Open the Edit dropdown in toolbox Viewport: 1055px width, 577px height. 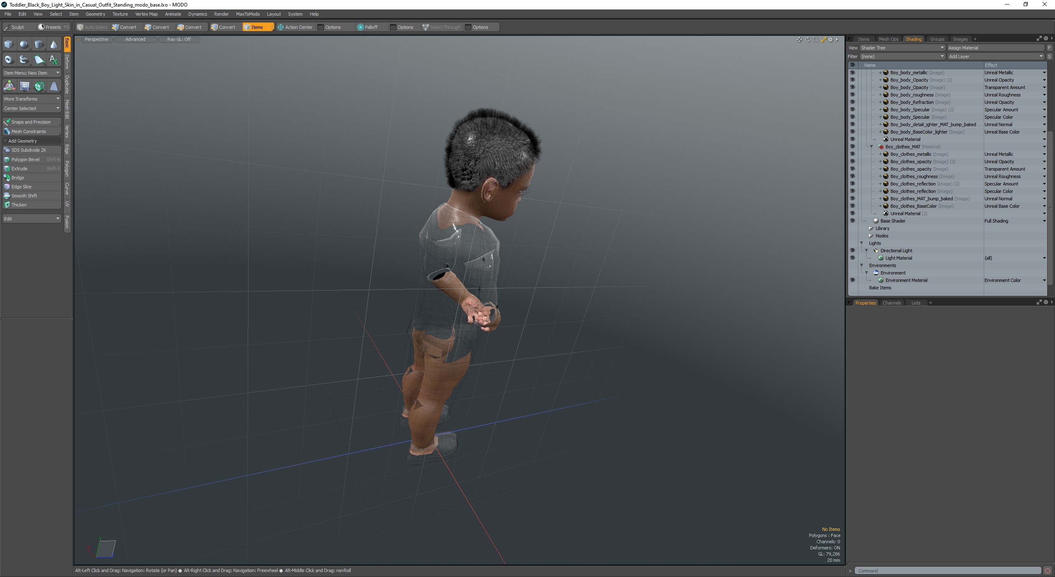pyautogui.click(x=32, y=218)
